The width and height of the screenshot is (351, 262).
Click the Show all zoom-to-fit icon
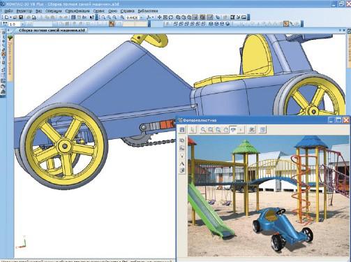tap(165, 17)
